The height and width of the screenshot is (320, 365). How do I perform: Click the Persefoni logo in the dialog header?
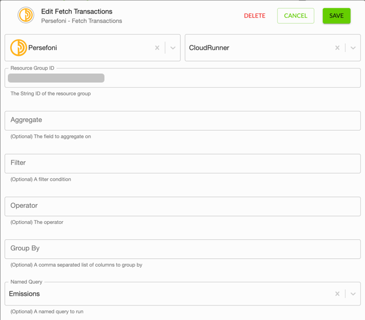click(26, 15)
